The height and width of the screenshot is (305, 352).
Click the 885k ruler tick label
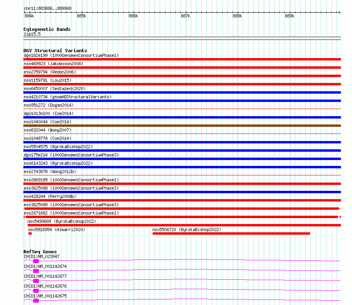click(81, 16)
